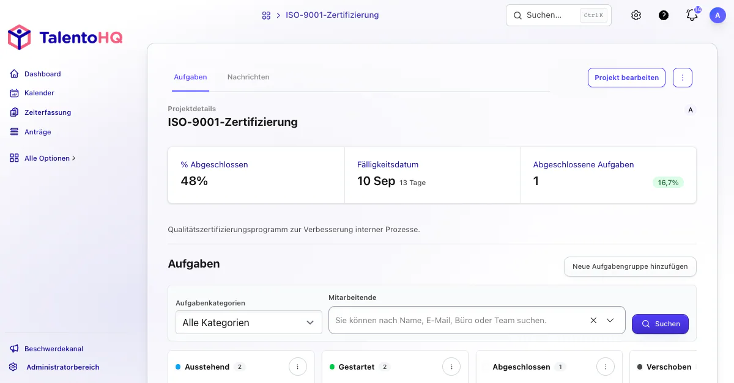Open Gestartet column options menu
The image size is (734, 383).
coord(451,367)
